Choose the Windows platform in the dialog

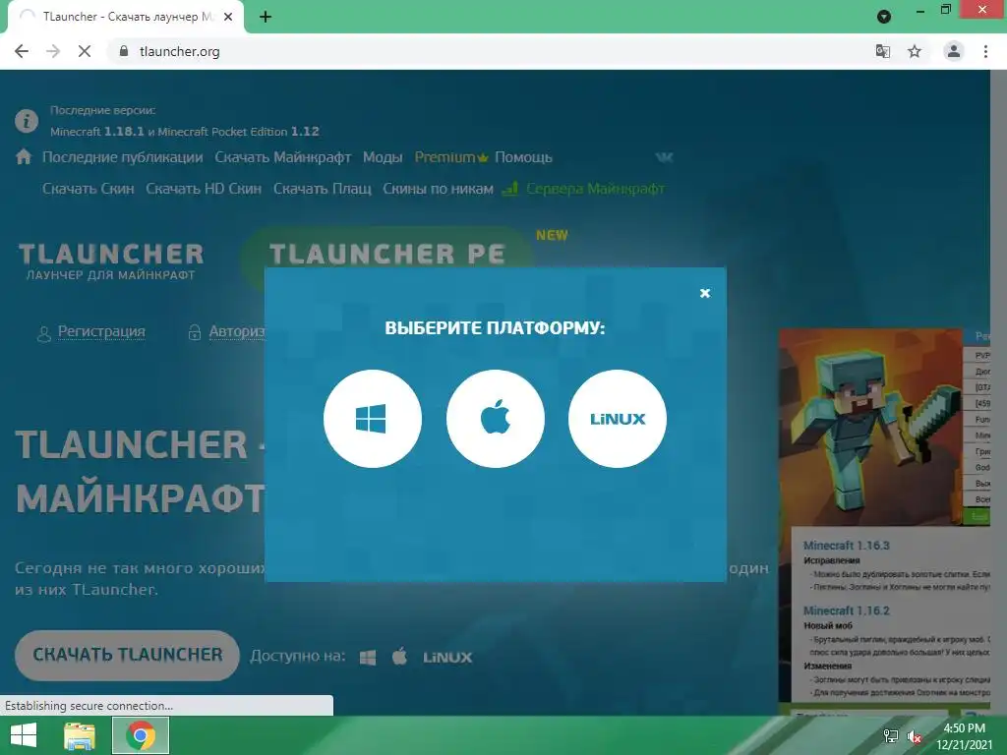coord(373,419)
